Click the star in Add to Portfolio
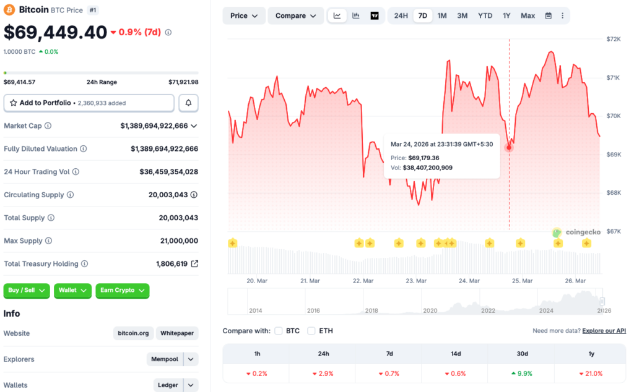The image size is (634, 392). 13,103
